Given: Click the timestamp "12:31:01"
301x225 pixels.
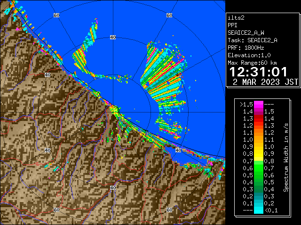Looking at the screenshot, I should (258, 72).
